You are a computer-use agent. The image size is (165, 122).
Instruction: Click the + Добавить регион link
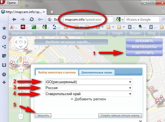[88, 99]
